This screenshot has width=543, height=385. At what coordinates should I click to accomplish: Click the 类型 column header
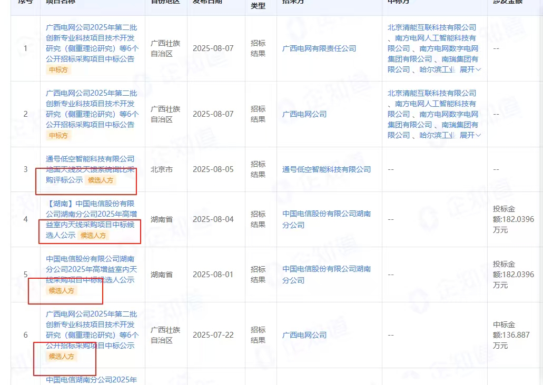(x=258, y=6)
